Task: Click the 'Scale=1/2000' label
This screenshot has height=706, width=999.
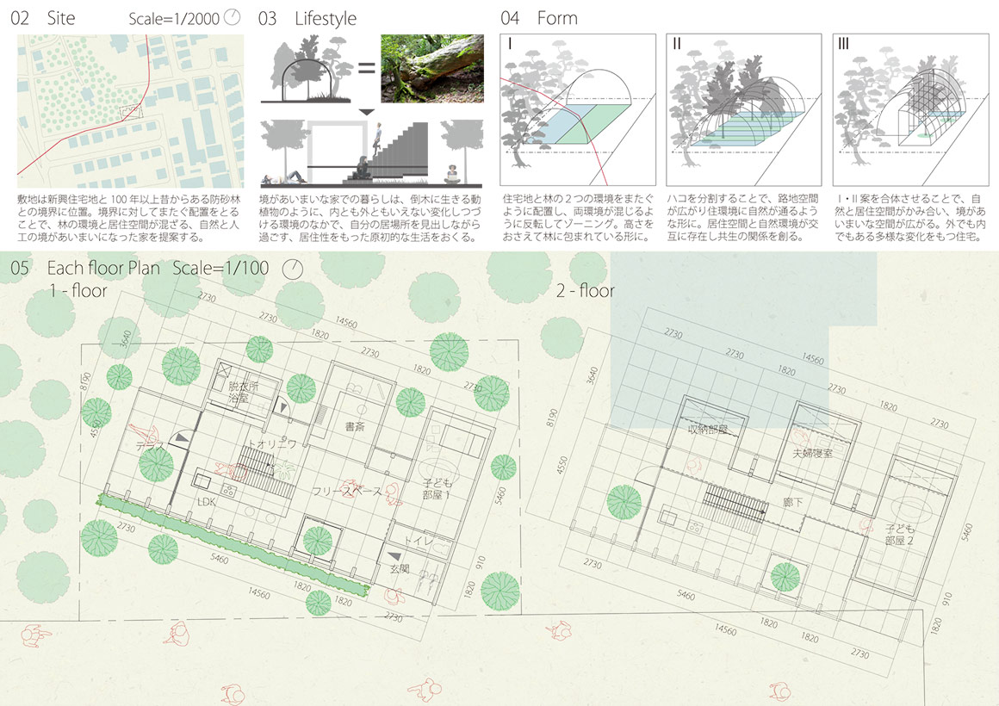Action: coord(174,18)
